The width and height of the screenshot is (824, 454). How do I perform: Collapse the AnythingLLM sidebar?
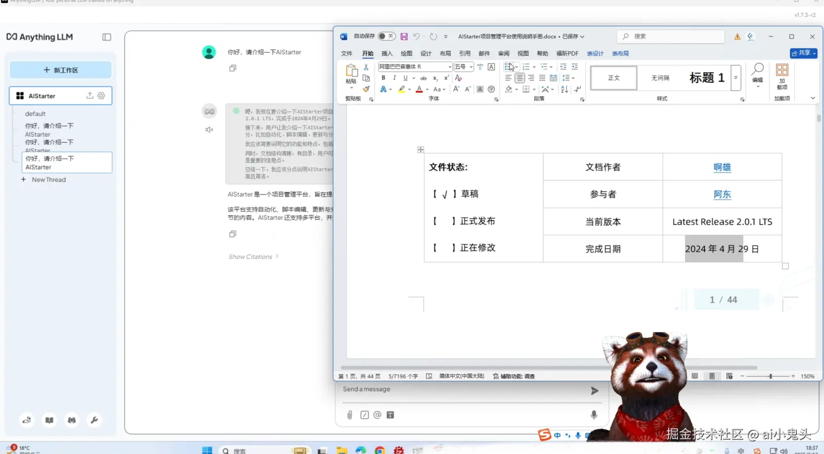(x=107, y=37)
